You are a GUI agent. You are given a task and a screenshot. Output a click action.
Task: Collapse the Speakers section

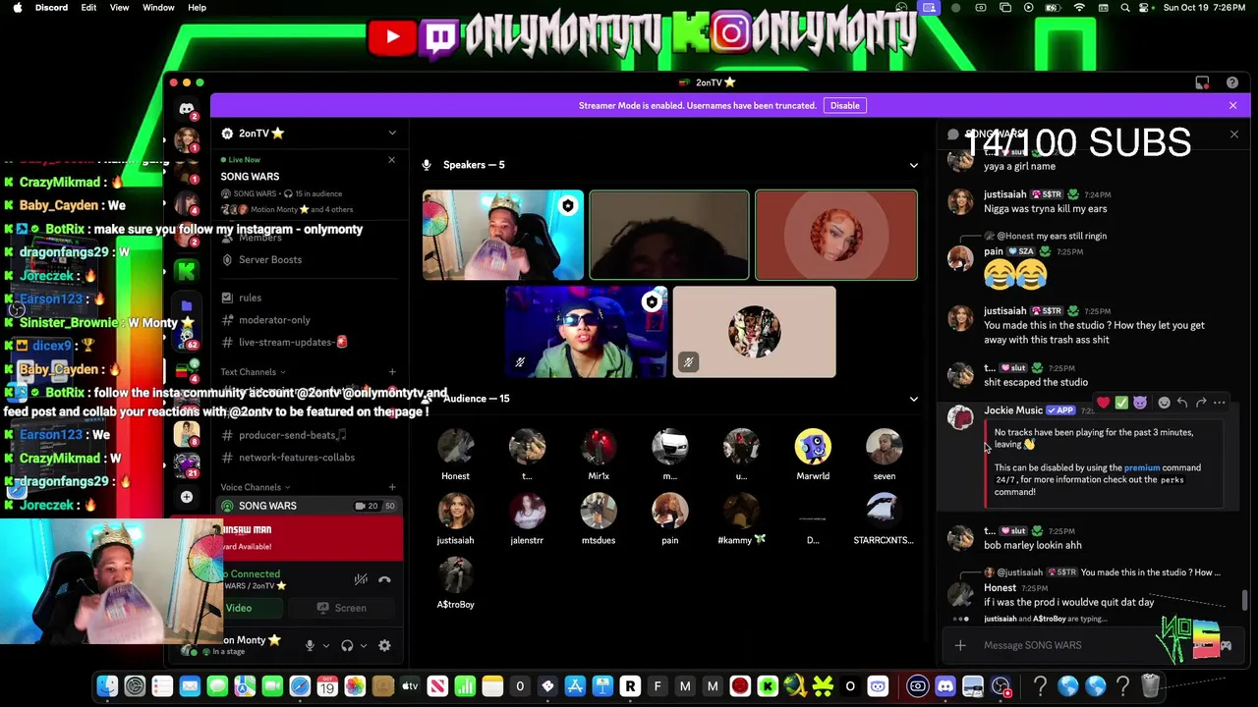[x=913, y=165]
